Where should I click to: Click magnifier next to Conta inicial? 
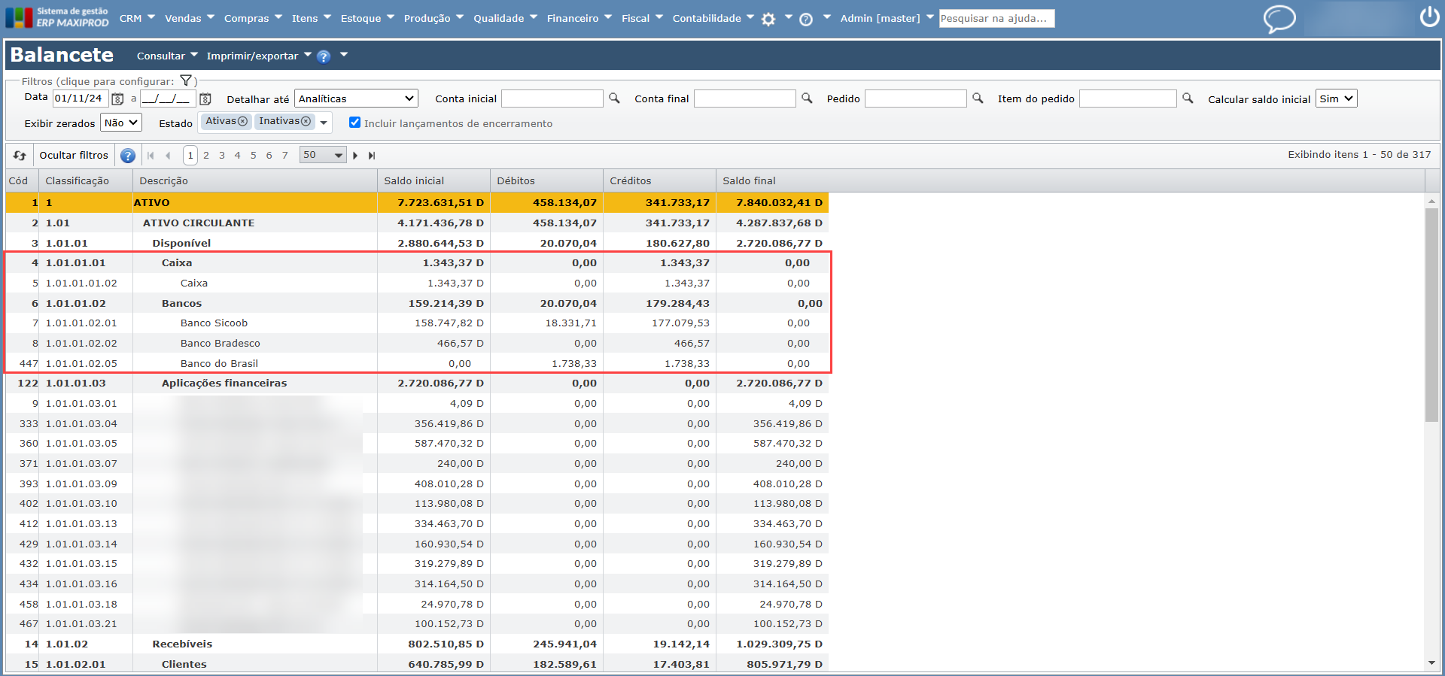pyautogui.click(x=614, y=99)
